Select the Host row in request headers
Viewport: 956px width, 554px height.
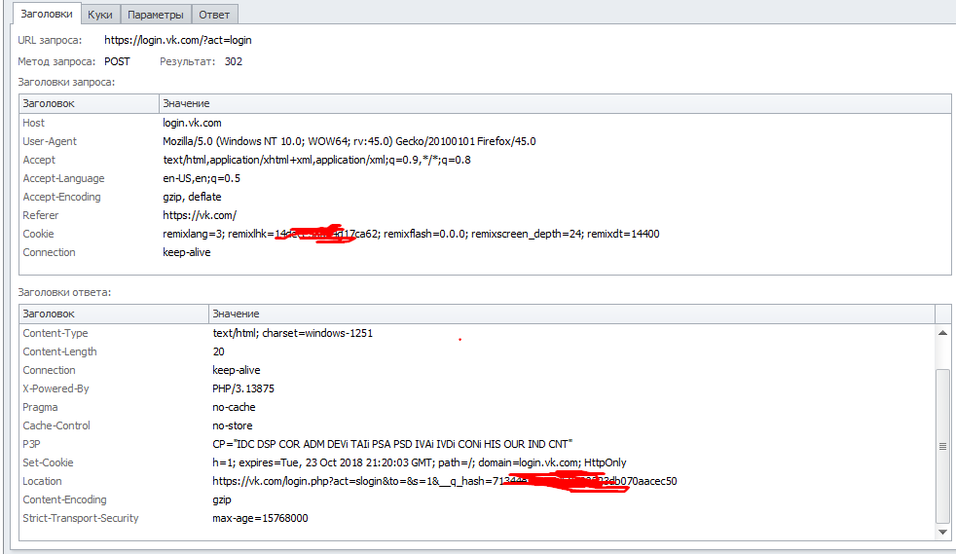(x=485, y=123)
